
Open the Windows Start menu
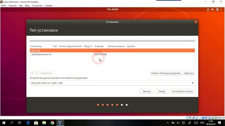[4, 123]
